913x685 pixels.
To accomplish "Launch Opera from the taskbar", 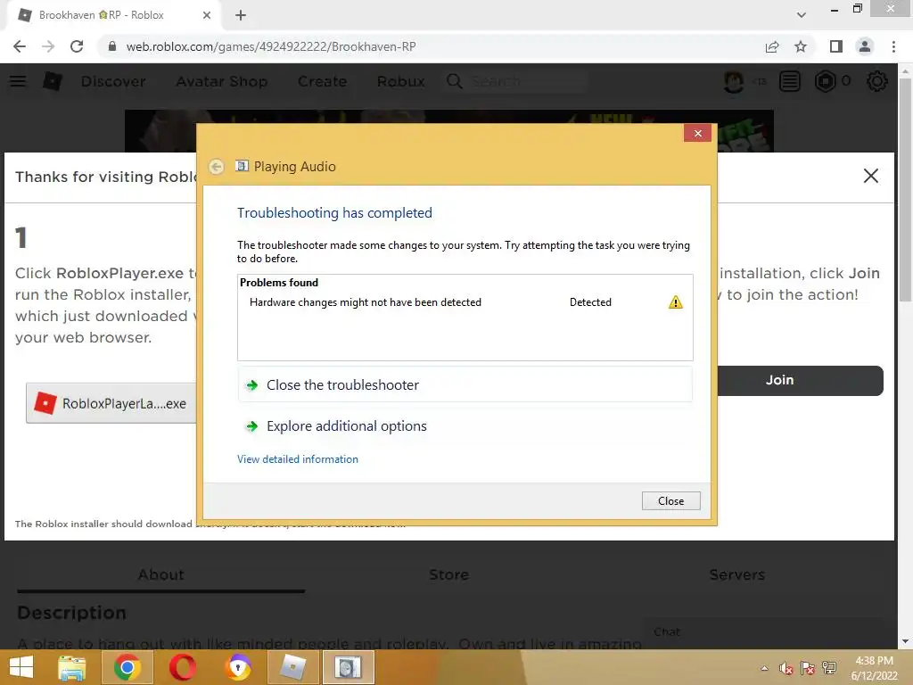I will tap(182, 667).
